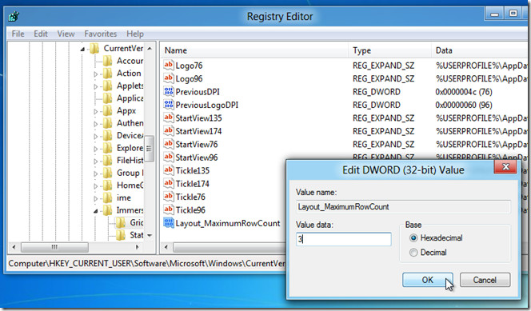The width and height of the screenshot is (531, 311).
Task: Click the PreviousLogoDPI DWORD icon
Action: pos(168,105)
